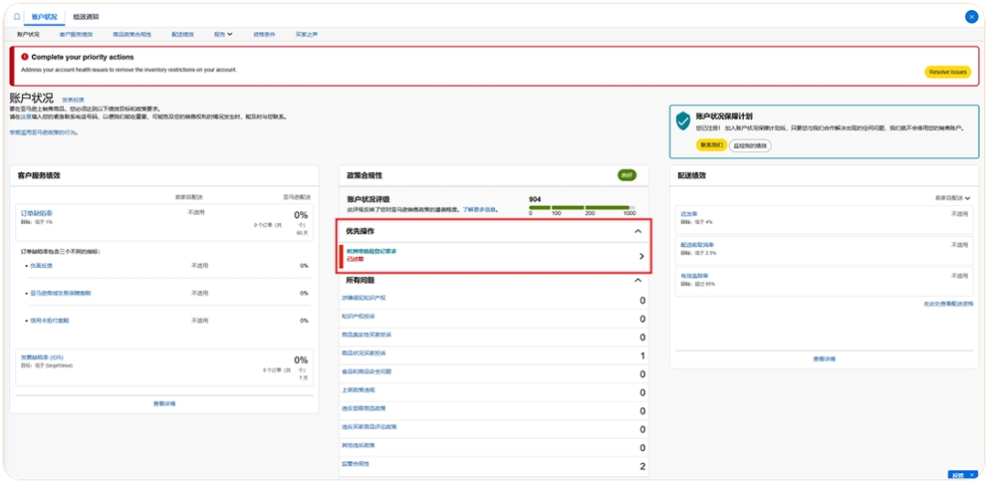Viewport: 988px width, 483px height.
Task: Click count 1 beside 商品状况买家投诉
Action: (642, 357)
